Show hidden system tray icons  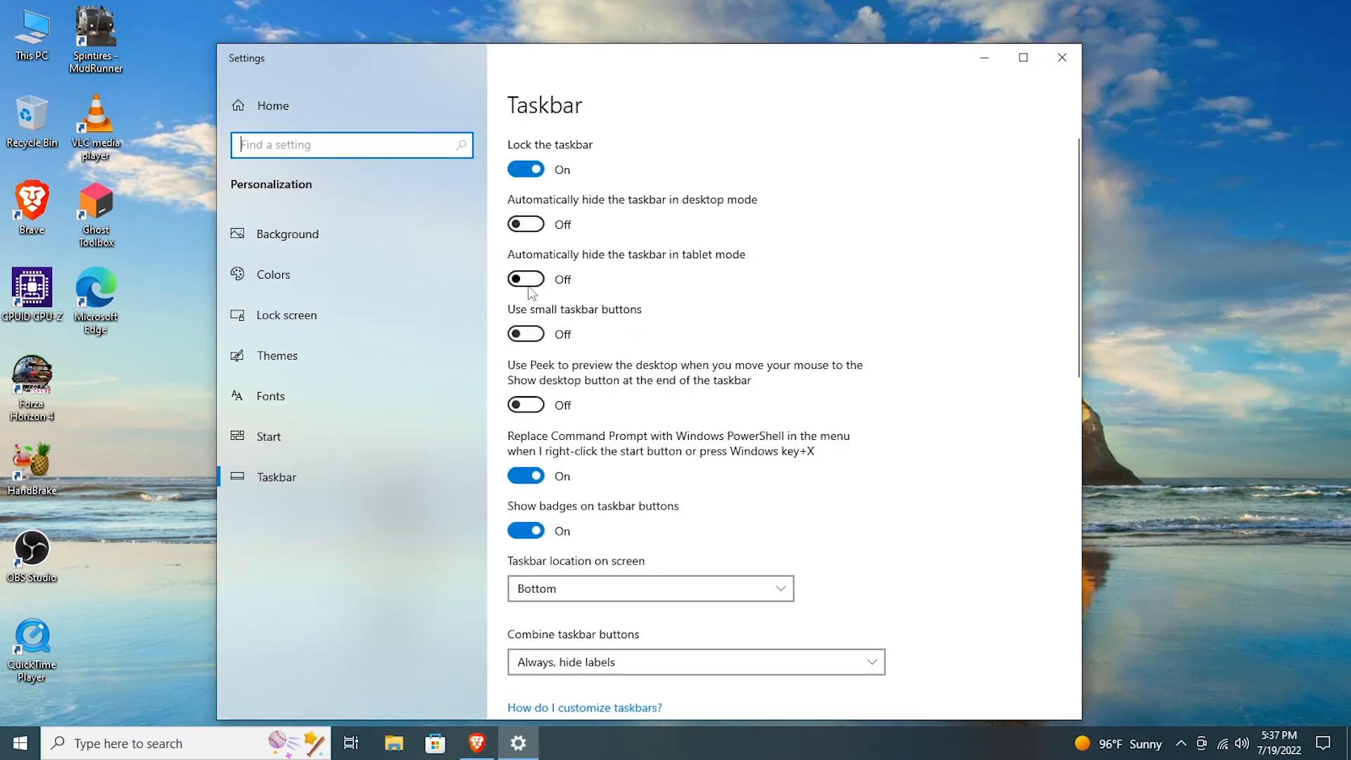1181,744
